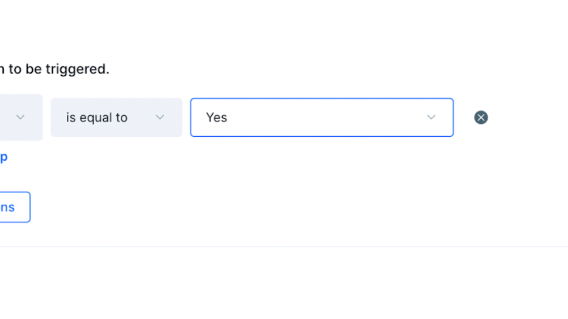Open the "is equal to" operator dropdown
This screenshot has width=568, height=319.
(116, 118)
